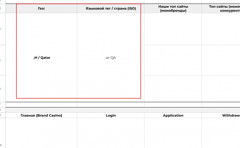The height and width of the screenshot is (148, 240).
Task: Select the 'Login' column header
Action: coord(111,115)
